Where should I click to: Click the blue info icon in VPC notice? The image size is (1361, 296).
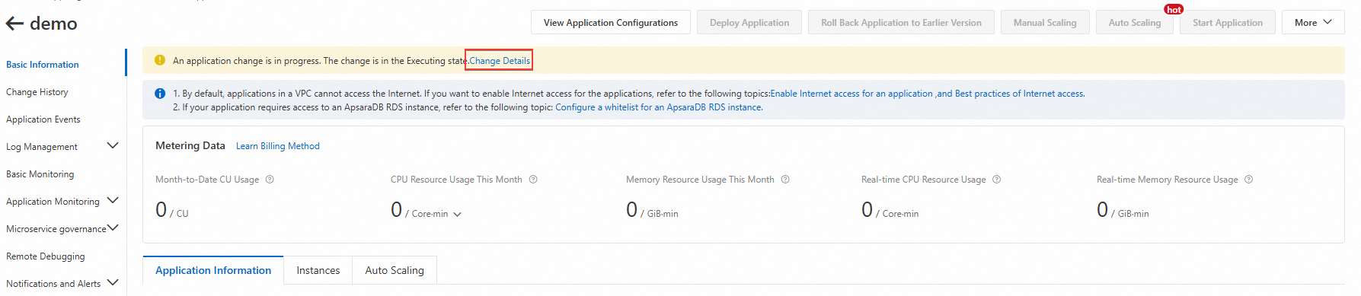[x=160, y=94]
